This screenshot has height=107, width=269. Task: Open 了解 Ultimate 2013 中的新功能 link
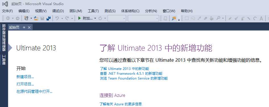[124, 69]
